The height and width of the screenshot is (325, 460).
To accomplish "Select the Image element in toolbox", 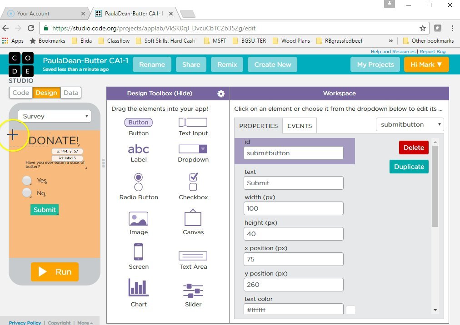I will (139, 219).
